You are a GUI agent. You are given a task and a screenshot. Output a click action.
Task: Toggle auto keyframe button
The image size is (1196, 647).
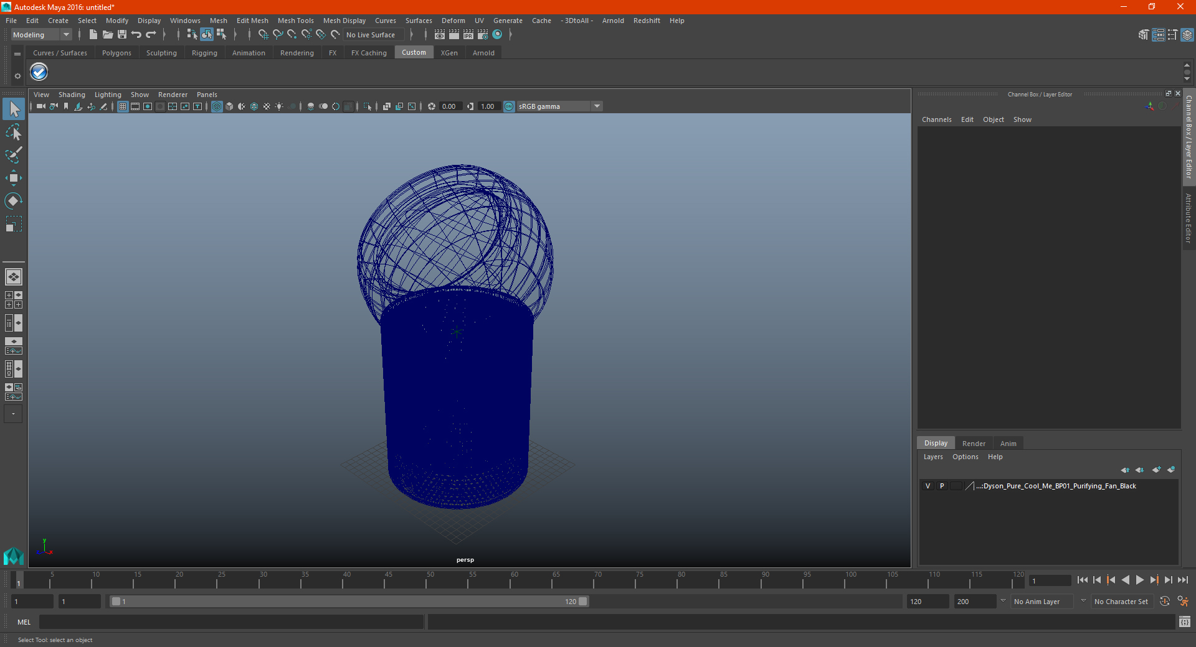pyautogui.click(x=1165, y=602)
